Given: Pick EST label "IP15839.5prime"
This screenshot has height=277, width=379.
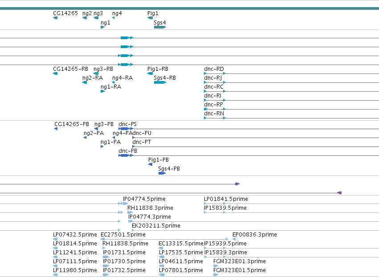Looking at the screenshot, I should click(x=225, y=208).
